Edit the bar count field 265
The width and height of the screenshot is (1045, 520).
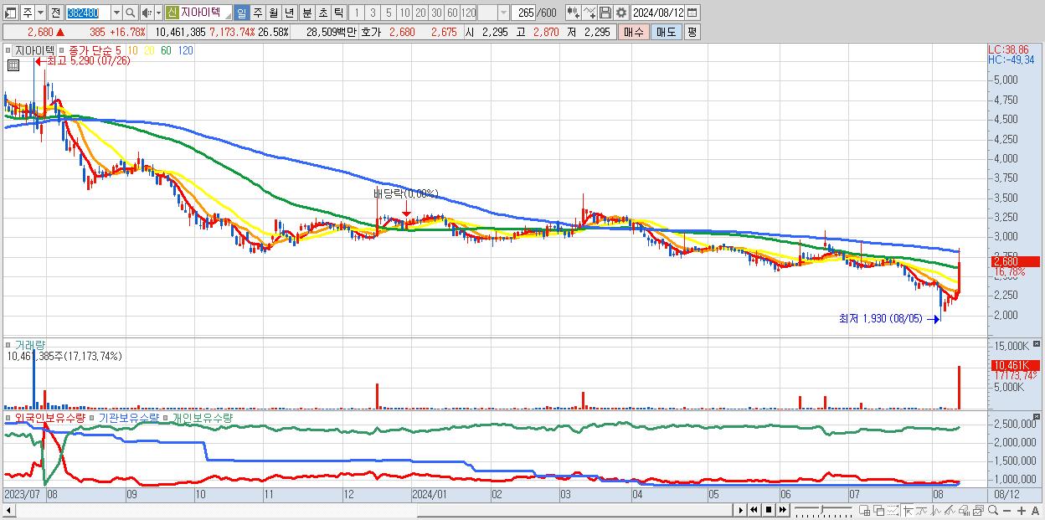tap(525, 13)
